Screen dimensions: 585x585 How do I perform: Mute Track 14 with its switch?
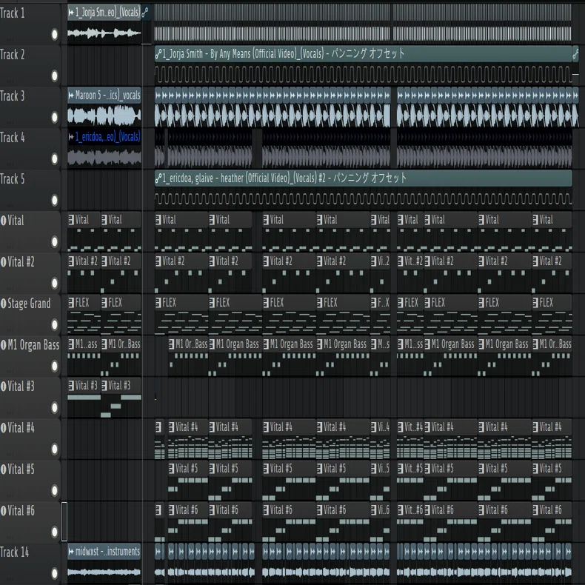pos(55,573)
